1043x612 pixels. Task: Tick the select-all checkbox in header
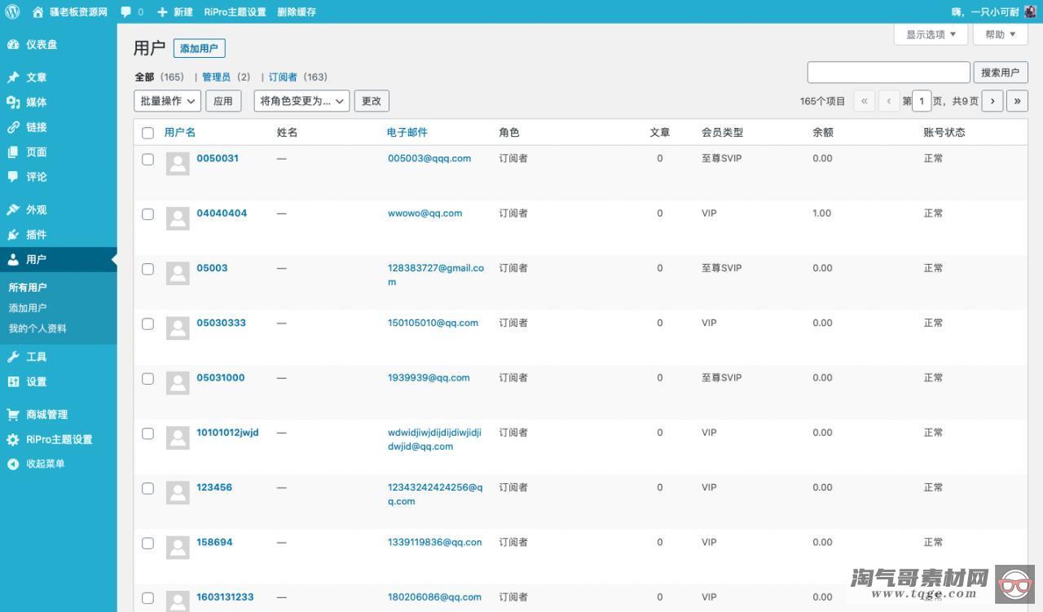pyautogui.click(x=147, y=133)
